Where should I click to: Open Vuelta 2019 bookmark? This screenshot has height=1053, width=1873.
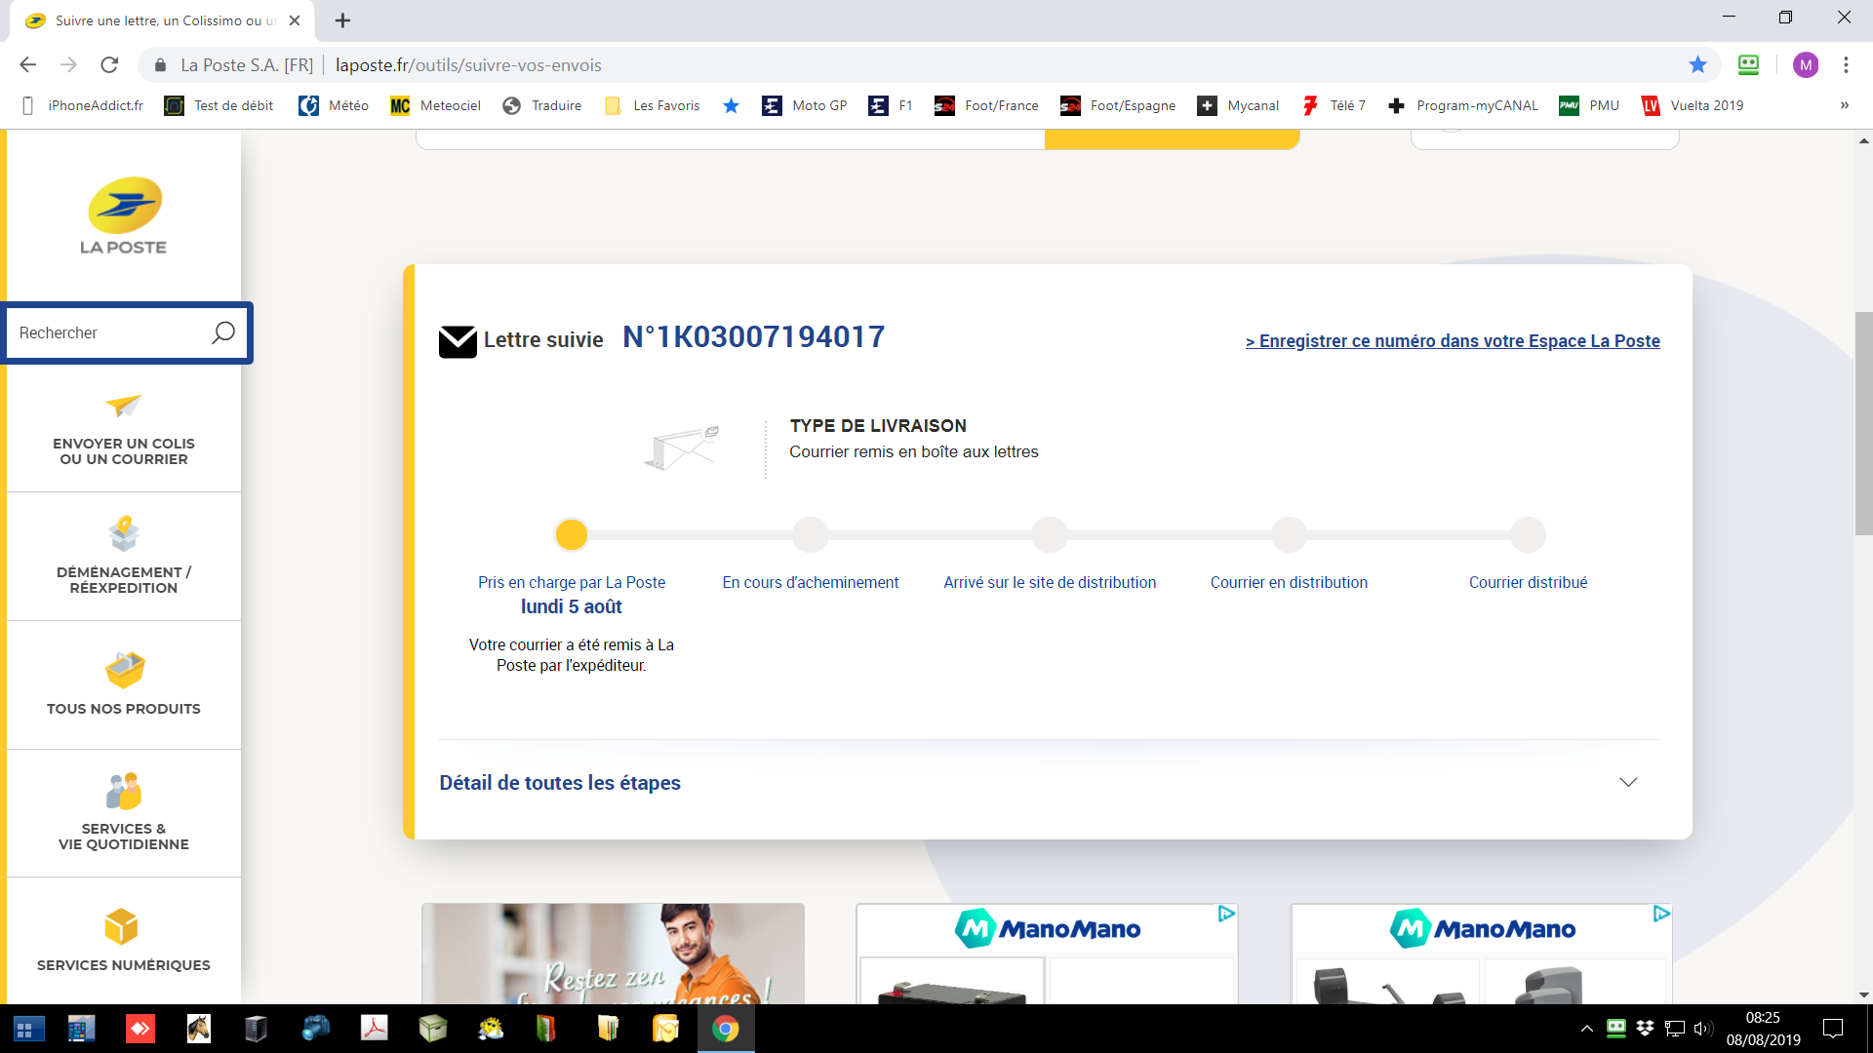click(1693, 105)
